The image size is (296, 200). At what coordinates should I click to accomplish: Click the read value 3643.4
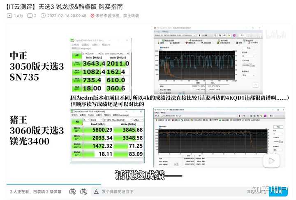pyautogui.click(x=94, y=63)
